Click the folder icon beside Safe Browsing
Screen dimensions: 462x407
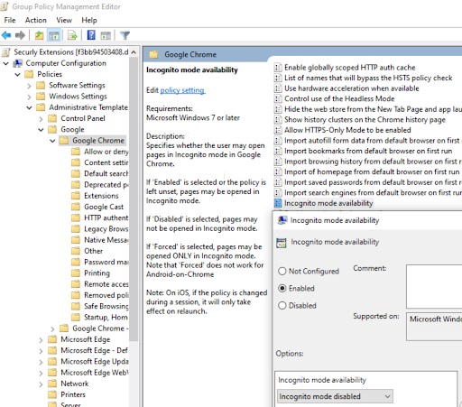(x=76, y=306)
